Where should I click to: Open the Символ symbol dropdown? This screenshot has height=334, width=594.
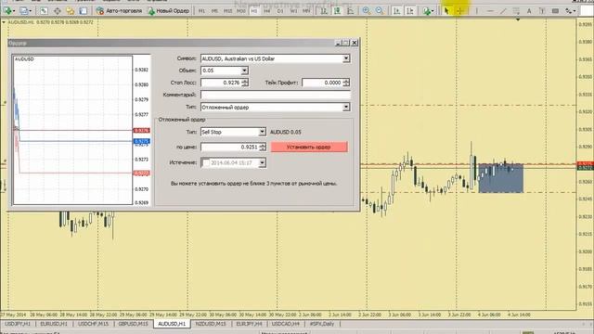(346, 58)
